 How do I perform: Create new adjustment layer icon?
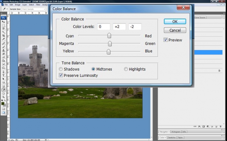208,127
